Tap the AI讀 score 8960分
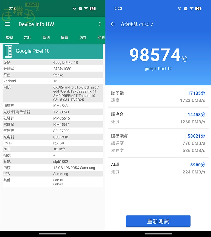The height and width of the screenshot is (237, 211). [198, 165]
